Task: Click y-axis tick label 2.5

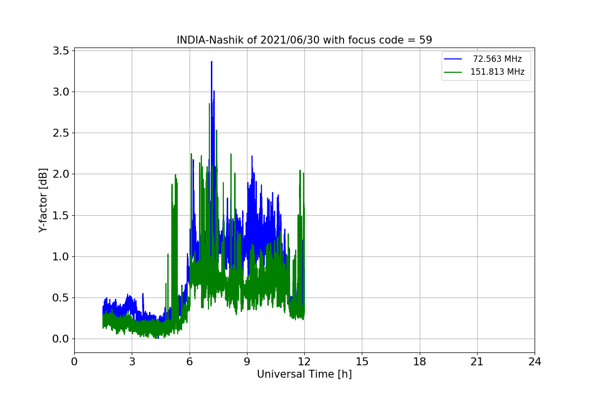Action: pos(61,133)
